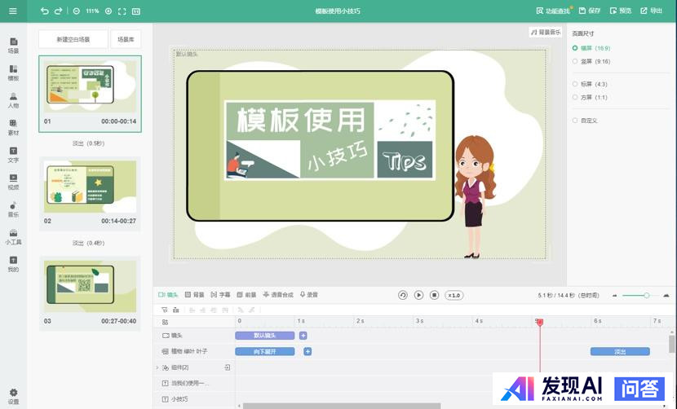
Task: Switch to the 字幕 timeline tab
Action: pyautogui.click(x=220, y=295)
